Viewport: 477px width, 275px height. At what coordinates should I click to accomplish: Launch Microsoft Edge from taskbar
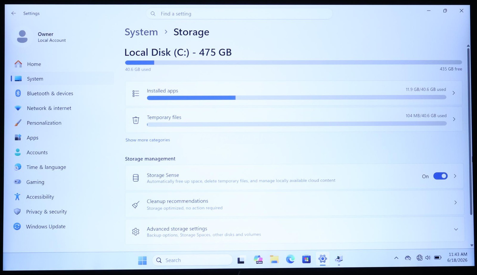[x=290, y=259]
